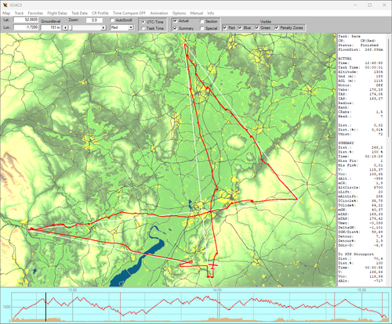The image size is (392, 324).
Task: Click the 15:00 label on timeline
Action: point(361,290)
